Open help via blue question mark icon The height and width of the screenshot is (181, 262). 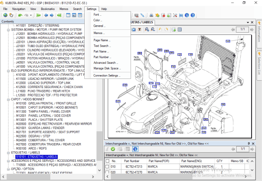point(193,15)
